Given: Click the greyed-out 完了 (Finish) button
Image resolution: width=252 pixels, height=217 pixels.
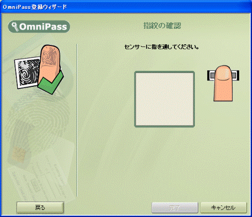Looking at the screenshot, I should (174, 208).
